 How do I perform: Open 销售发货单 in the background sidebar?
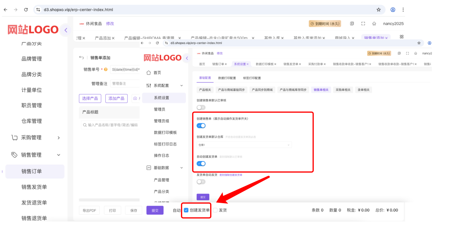click(34, 187)
